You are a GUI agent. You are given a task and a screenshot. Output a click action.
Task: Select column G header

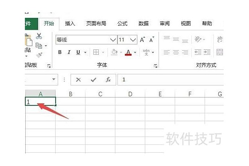(215, 94)
